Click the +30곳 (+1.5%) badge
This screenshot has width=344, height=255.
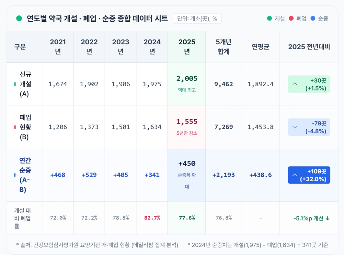click(x=309, y=84)
